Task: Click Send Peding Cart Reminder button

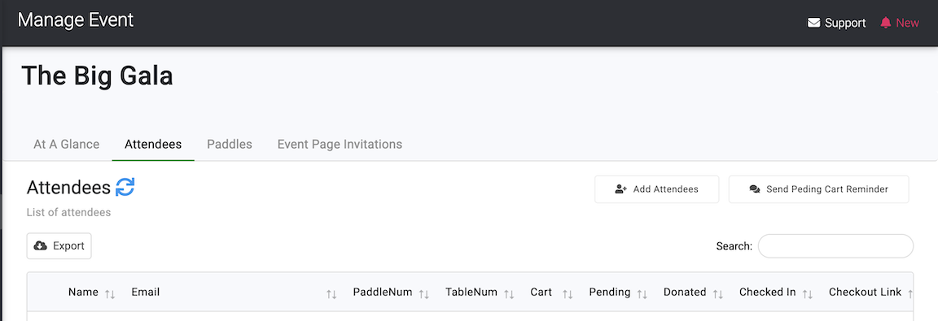Action: point(818,189)
